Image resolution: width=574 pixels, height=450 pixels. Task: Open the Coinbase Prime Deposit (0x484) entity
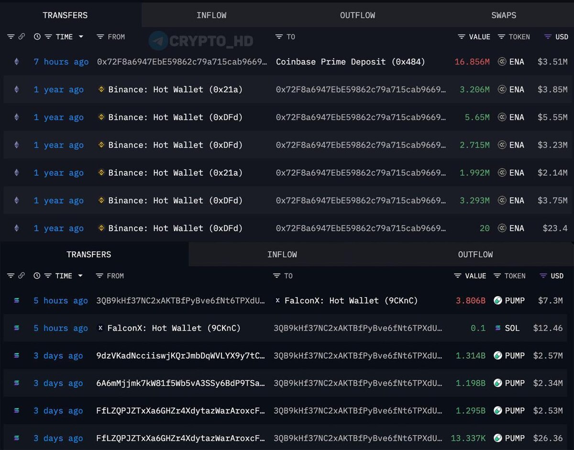351,62
